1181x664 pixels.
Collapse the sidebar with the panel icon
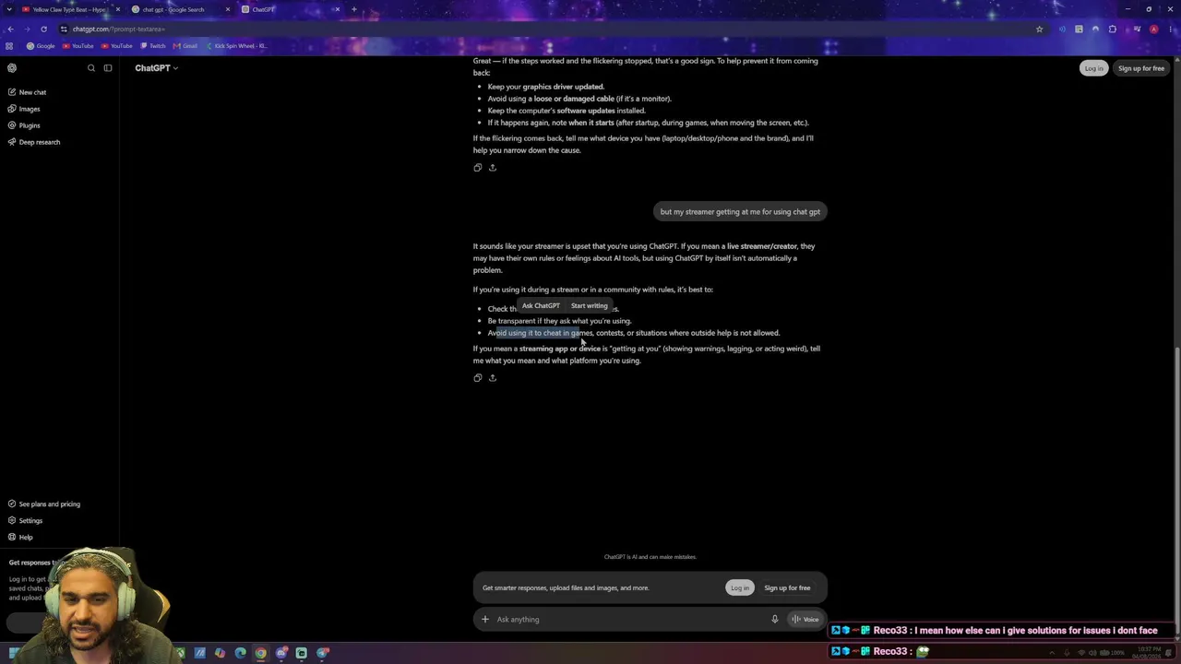click(x=108, y=68)
